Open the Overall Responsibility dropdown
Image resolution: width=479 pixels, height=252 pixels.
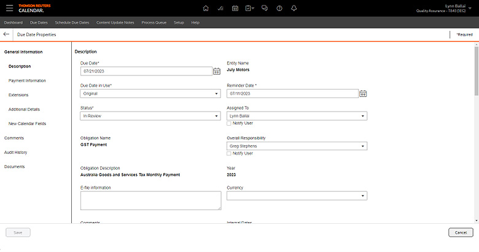[297, 147]
